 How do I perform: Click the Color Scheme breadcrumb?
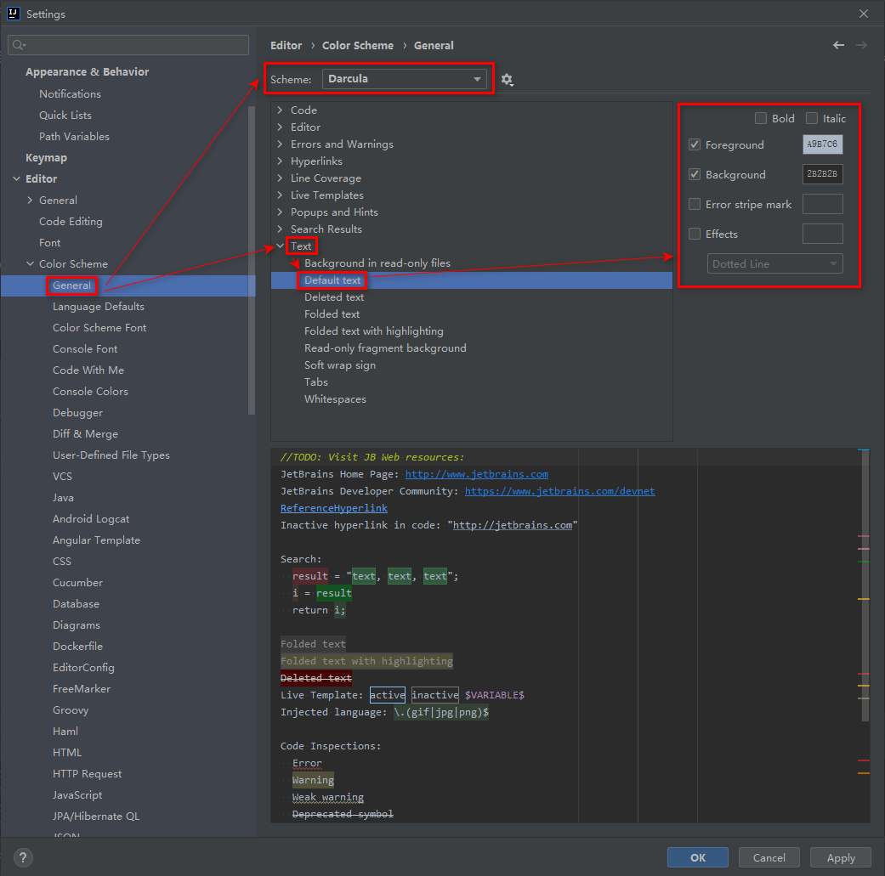point(358,45)
